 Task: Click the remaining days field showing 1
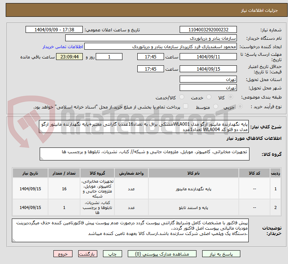click(109, 57)
